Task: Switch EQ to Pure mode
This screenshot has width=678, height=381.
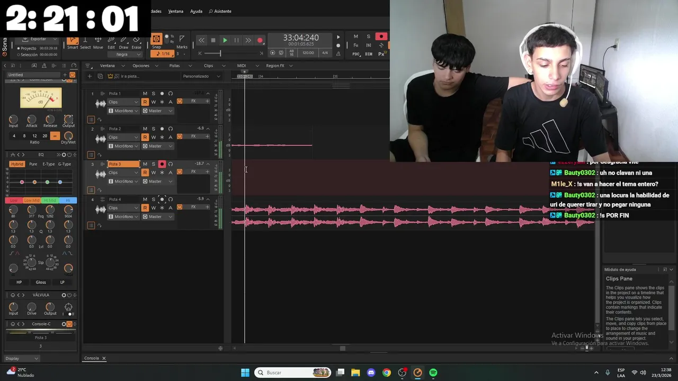Action: [x=33, y=164]
